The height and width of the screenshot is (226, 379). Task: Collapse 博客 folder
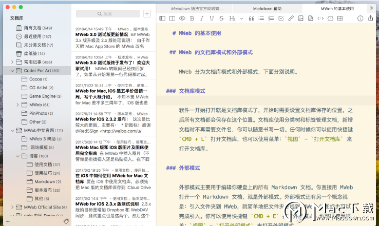(x=17, y=156)
